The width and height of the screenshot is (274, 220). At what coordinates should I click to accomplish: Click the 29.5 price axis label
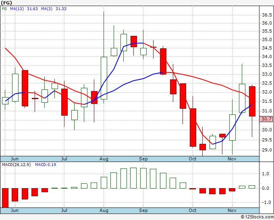pos(267,140)
